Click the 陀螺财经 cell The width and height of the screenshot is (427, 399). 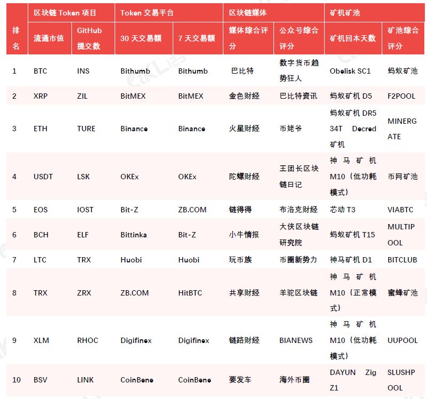[244, 177]
